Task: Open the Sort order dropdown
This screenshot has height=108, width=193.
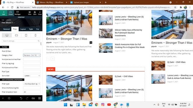Action: pyautogui.click(x=32, y=76)
